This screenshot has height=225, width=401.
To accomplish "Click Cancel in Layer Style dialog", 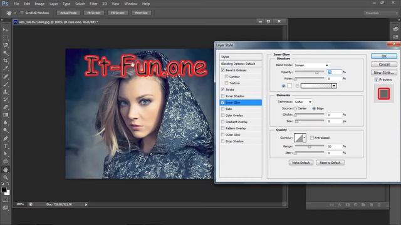I will pyautogui.click(x=384, y=64).
